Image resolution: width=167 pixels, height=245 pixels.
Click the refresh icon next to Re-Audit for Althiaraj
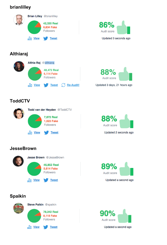[64, 85]
